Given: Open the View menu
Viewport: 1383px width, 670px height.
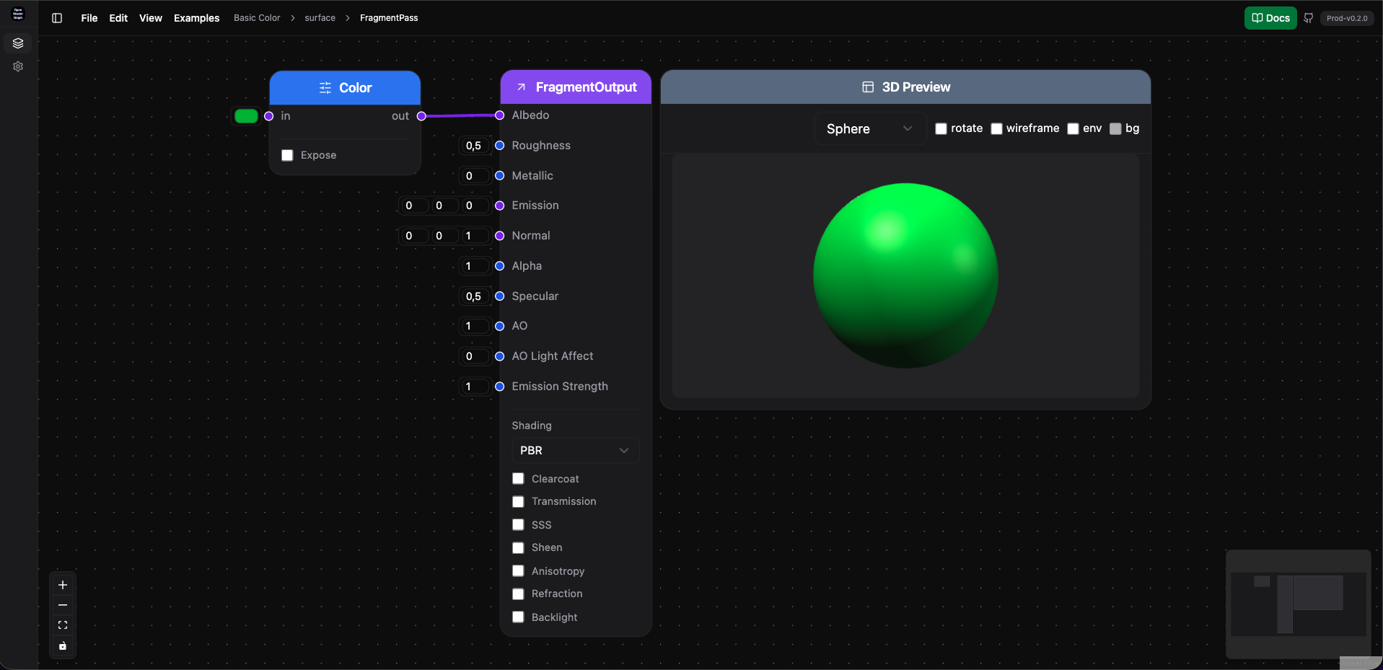Looking at the screenshot, I should [x=150, y=18].
